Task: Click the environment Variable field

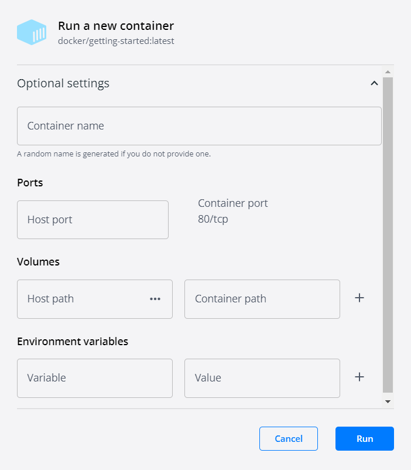Action: 94,378
